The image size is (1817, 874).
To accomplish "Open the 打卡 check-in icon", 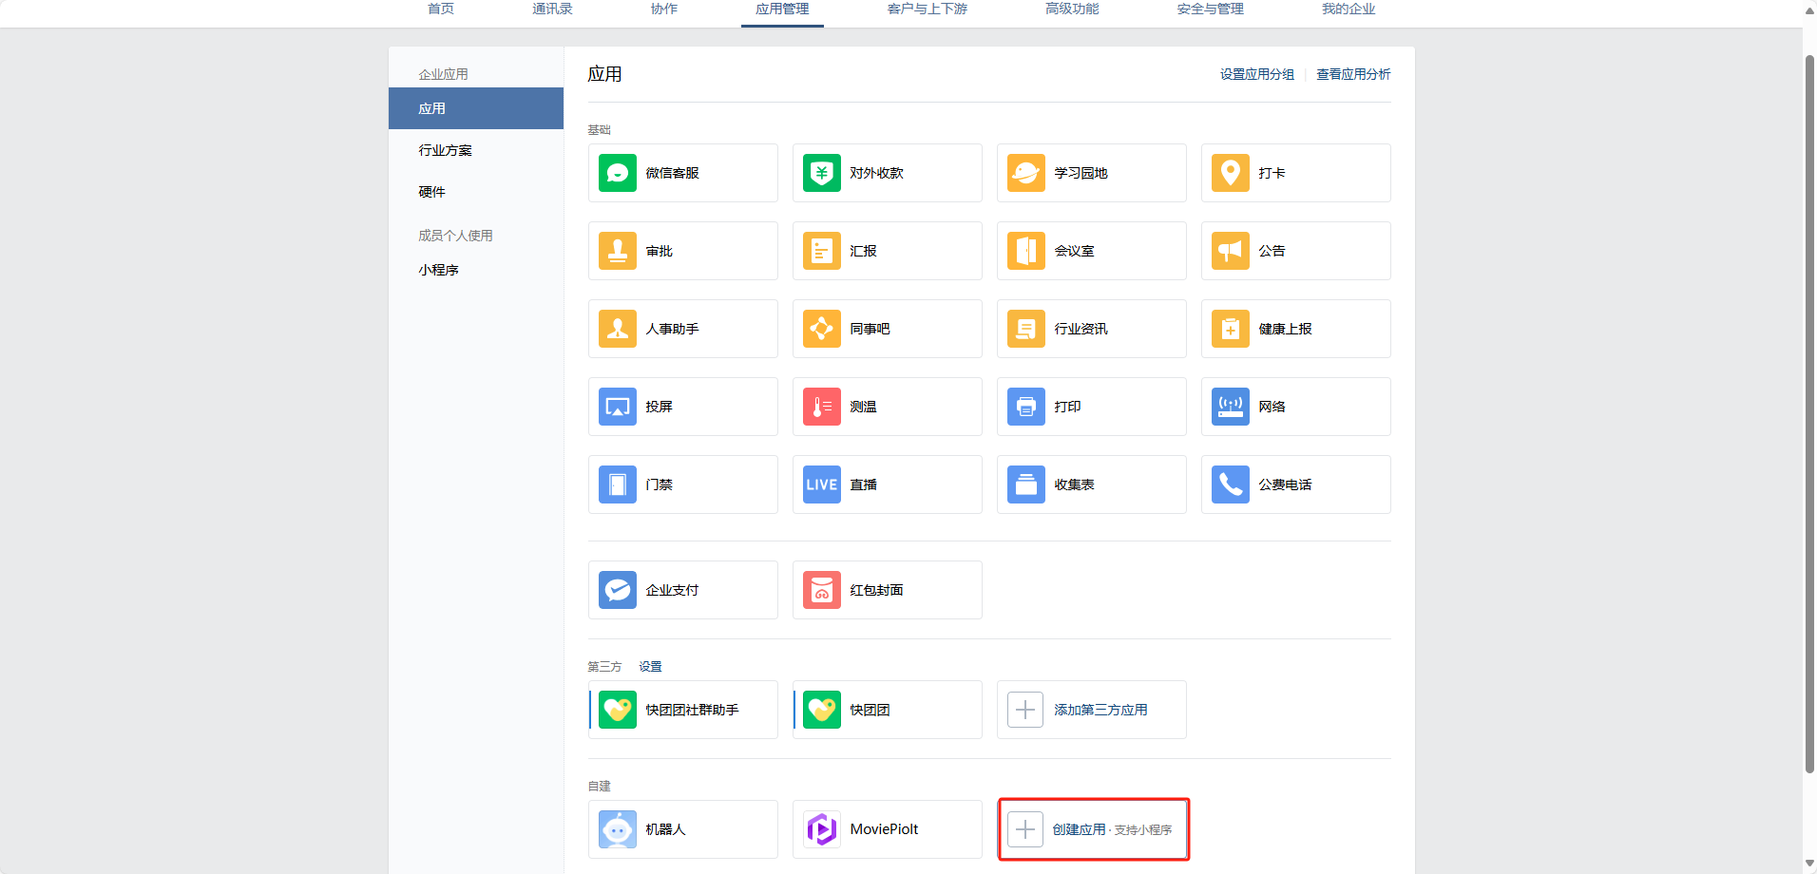I will point(1231,173).
